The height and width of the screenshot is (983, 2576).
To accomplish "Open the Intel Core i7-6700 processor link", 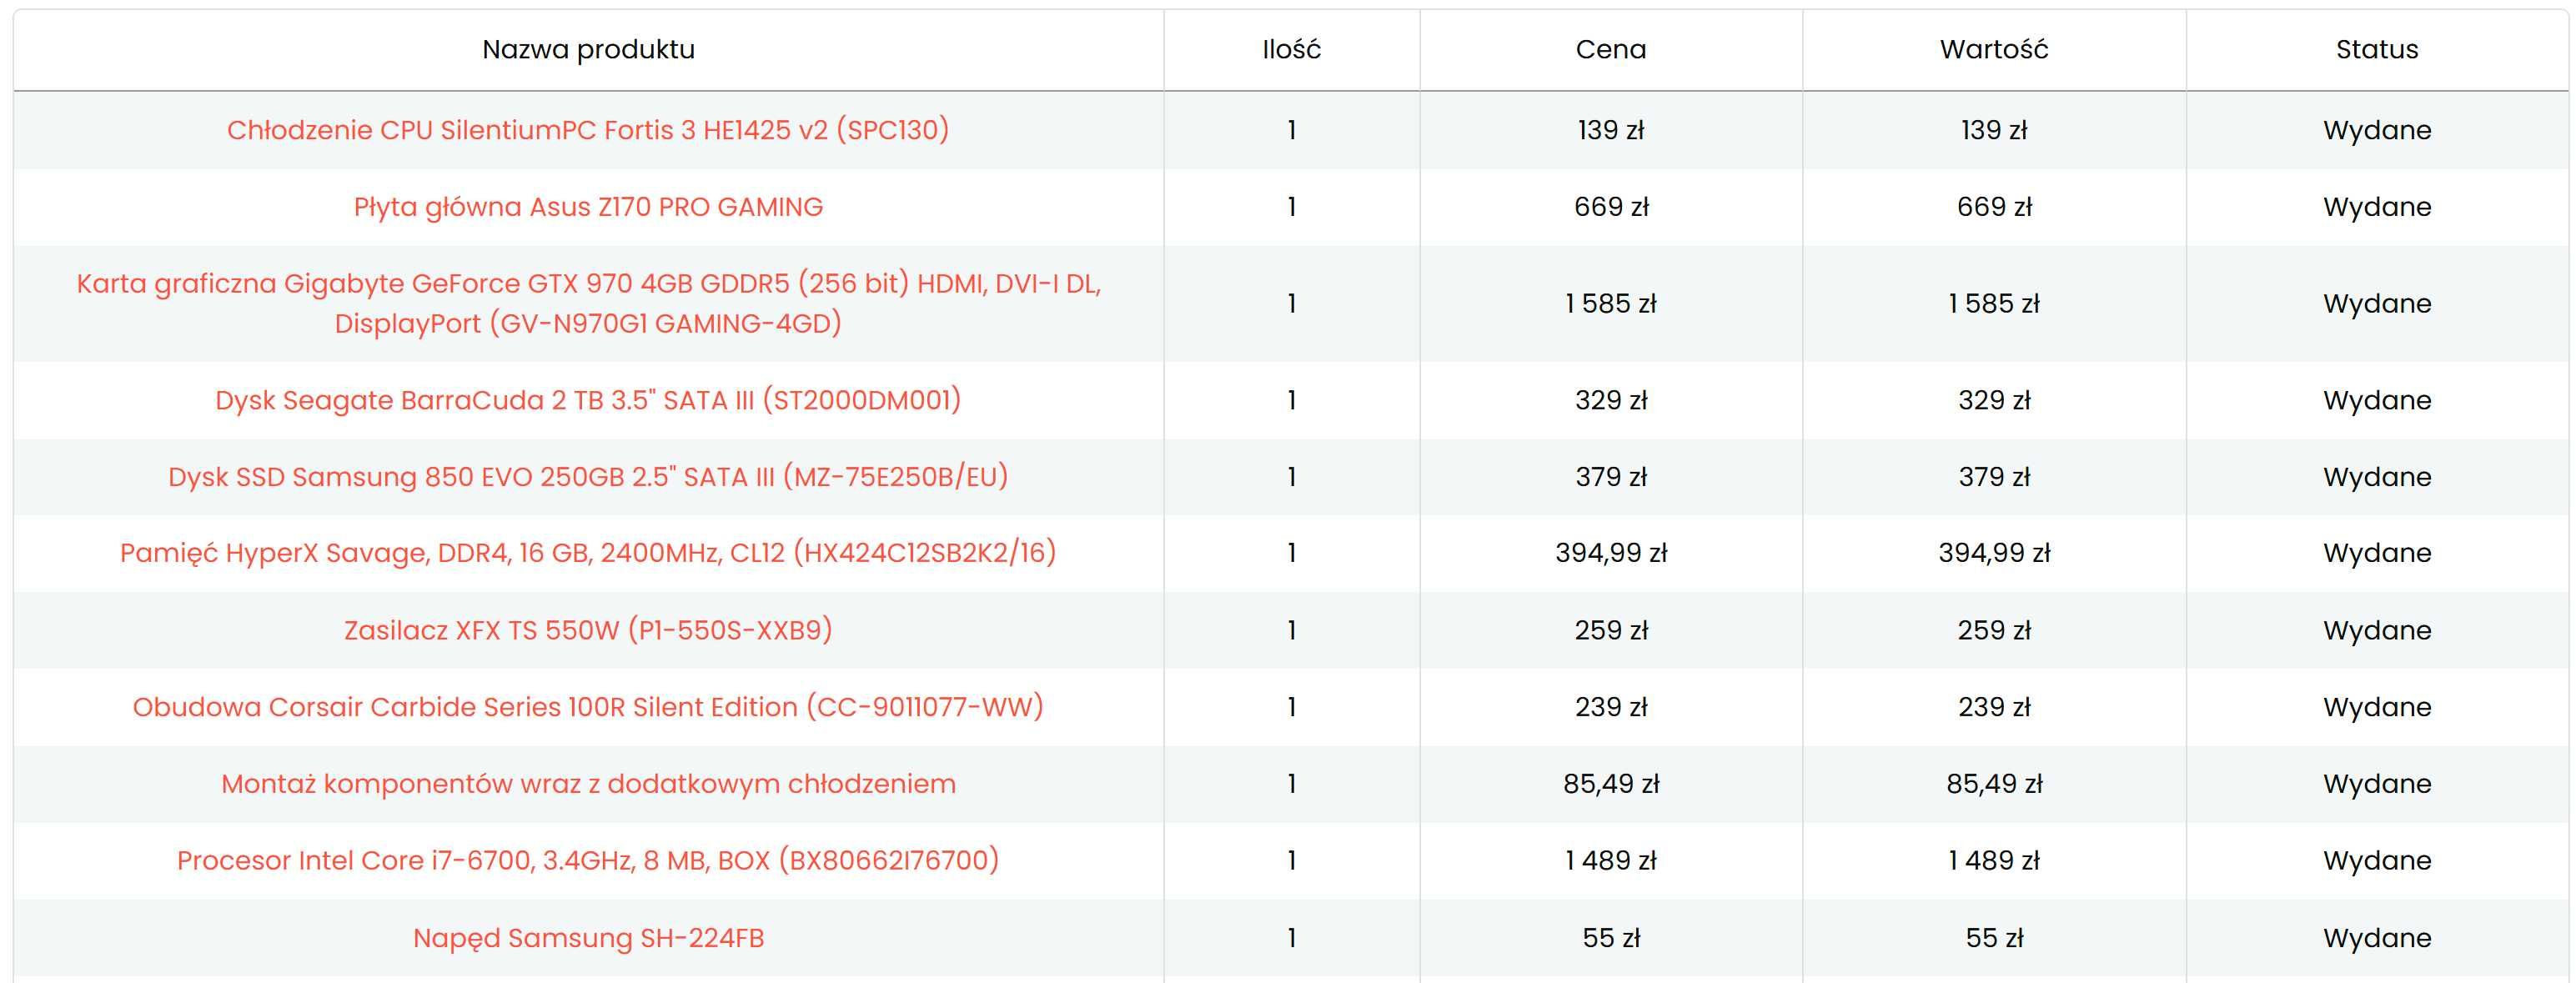I will [588, 860].
